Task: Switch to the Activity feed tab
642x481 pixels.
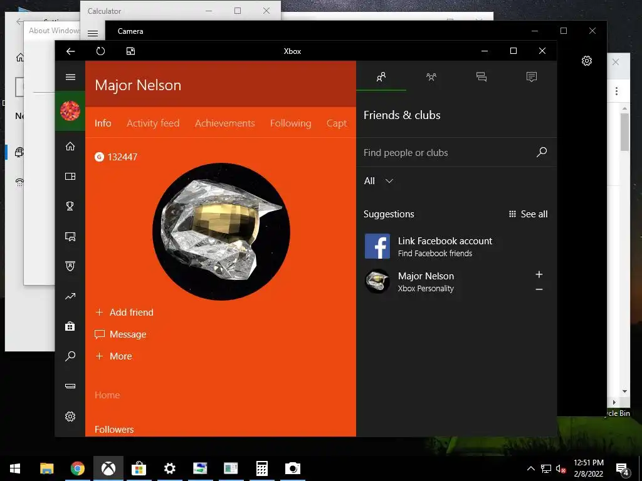Action: pyautogui.click(x=153, y=123)
